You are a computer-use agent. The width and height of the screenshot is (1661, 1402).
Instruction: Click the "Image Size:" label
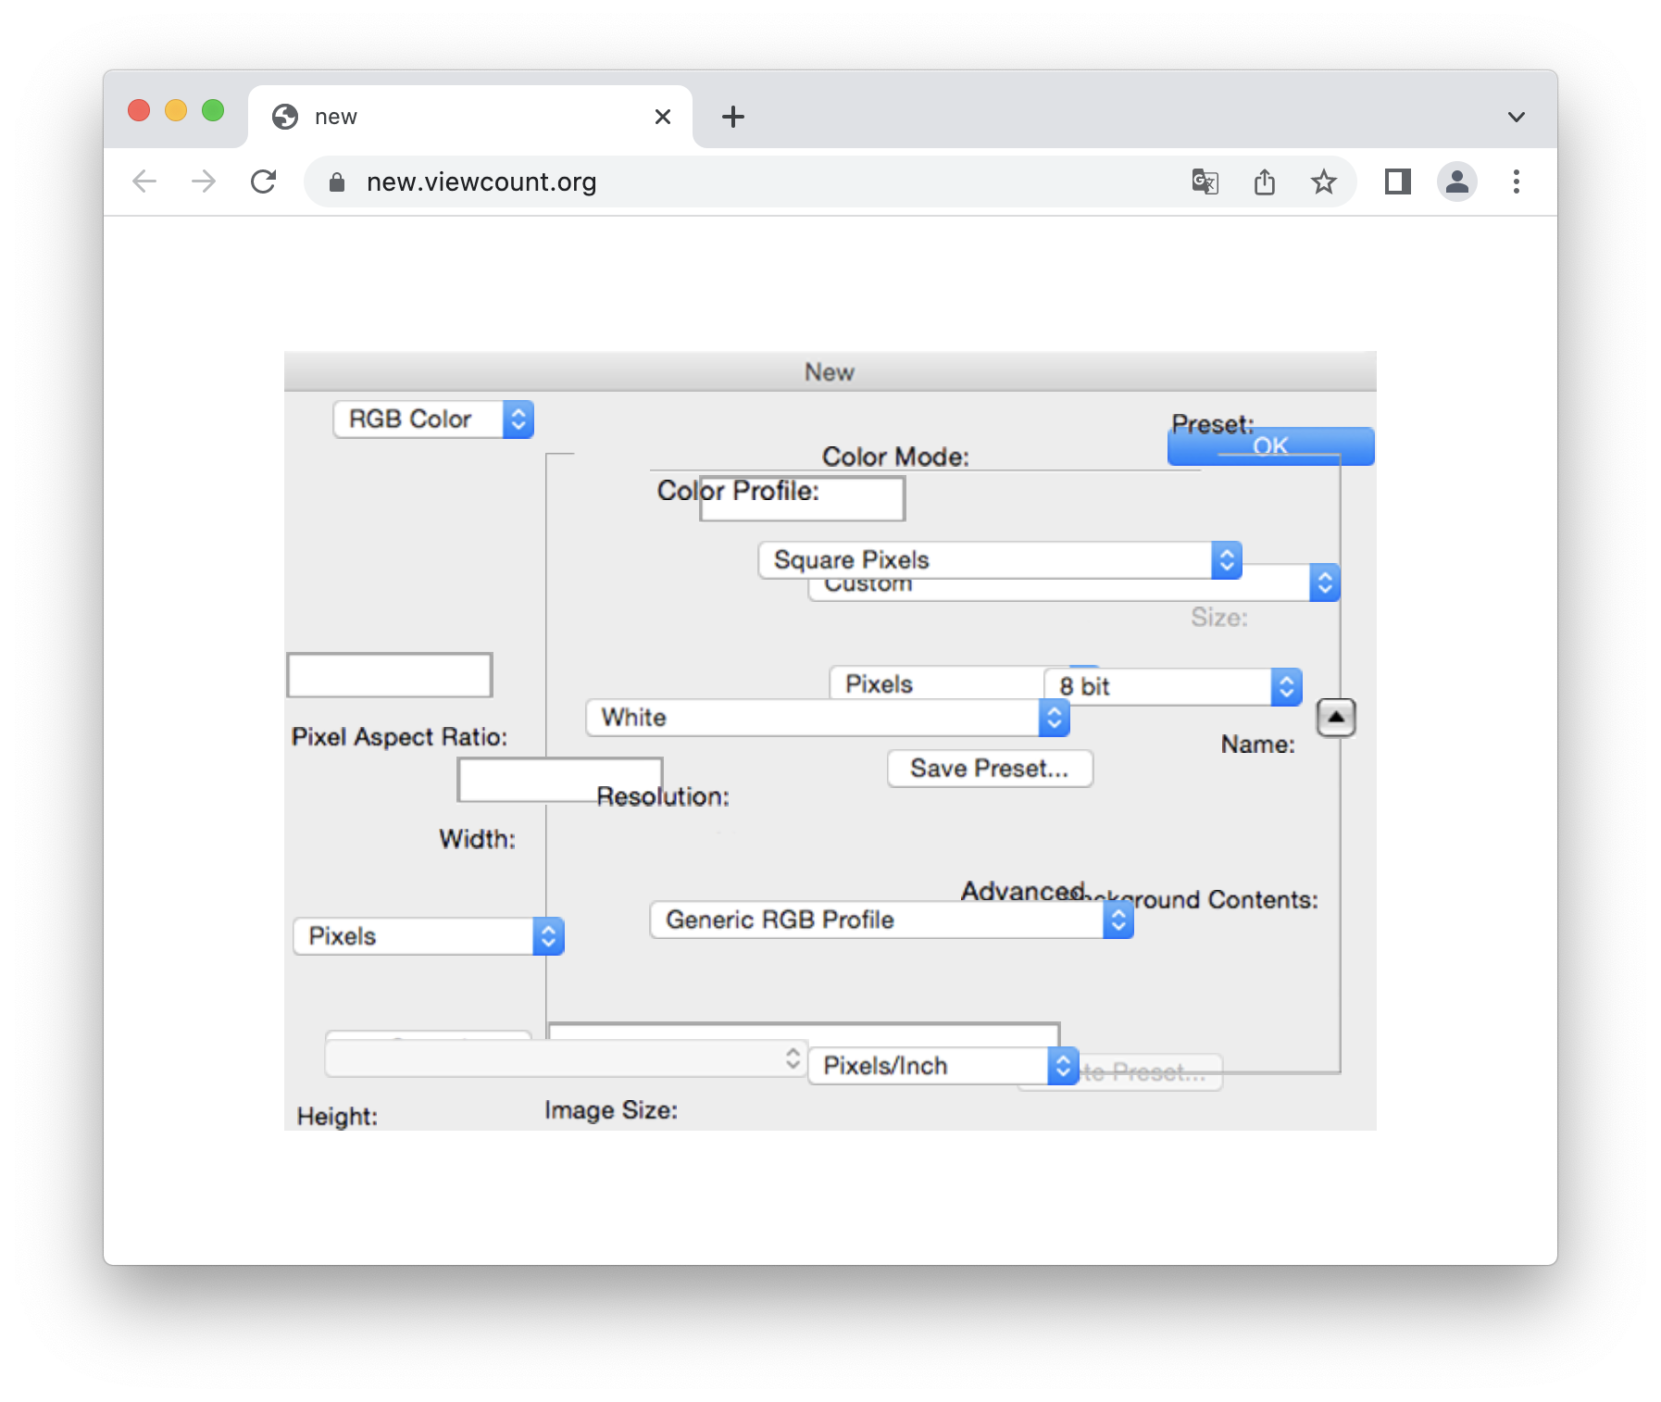point(611,1110)
